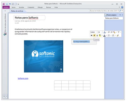Image resolution: width=127 pixels, height=102 pixels.
Task: Click the text Styles icon in mini toolbar
Action: click(104, 32)
